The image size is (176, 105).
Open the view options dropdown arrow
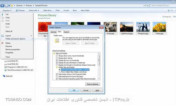(172, 11)
